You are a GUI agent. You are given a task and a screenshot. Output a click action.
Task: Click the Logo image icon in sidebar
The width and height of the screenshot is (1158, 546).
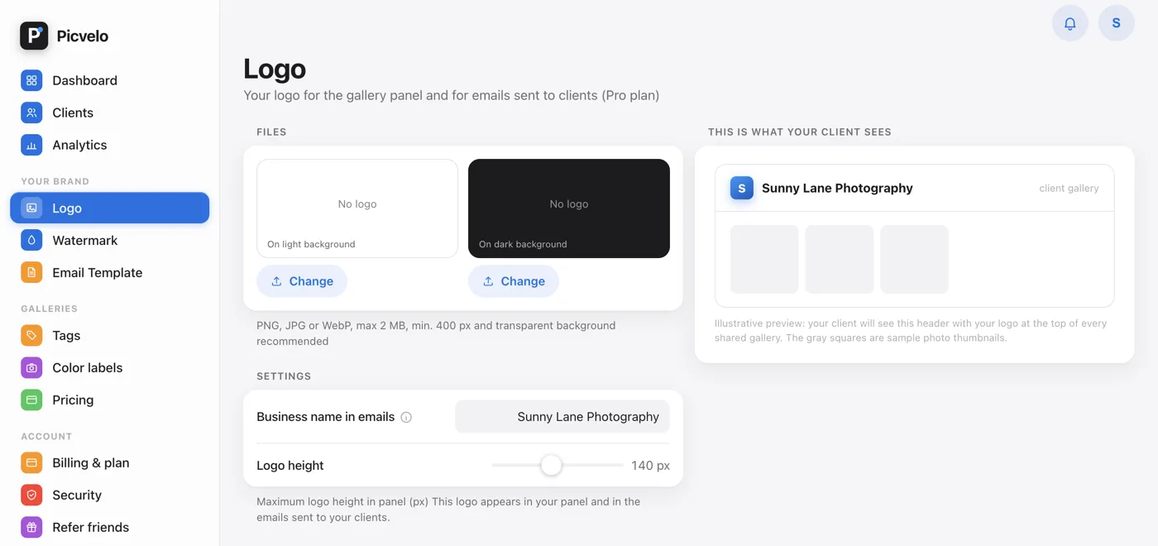[x=31, y=208]
